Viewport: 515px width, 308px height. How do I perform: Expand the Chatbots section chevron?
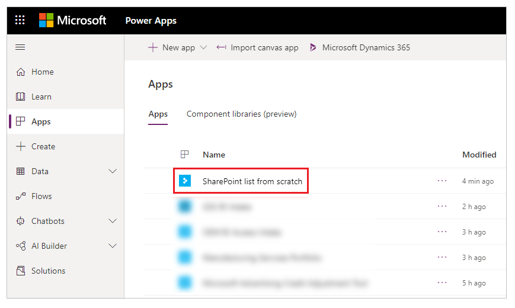pos(113,221)
